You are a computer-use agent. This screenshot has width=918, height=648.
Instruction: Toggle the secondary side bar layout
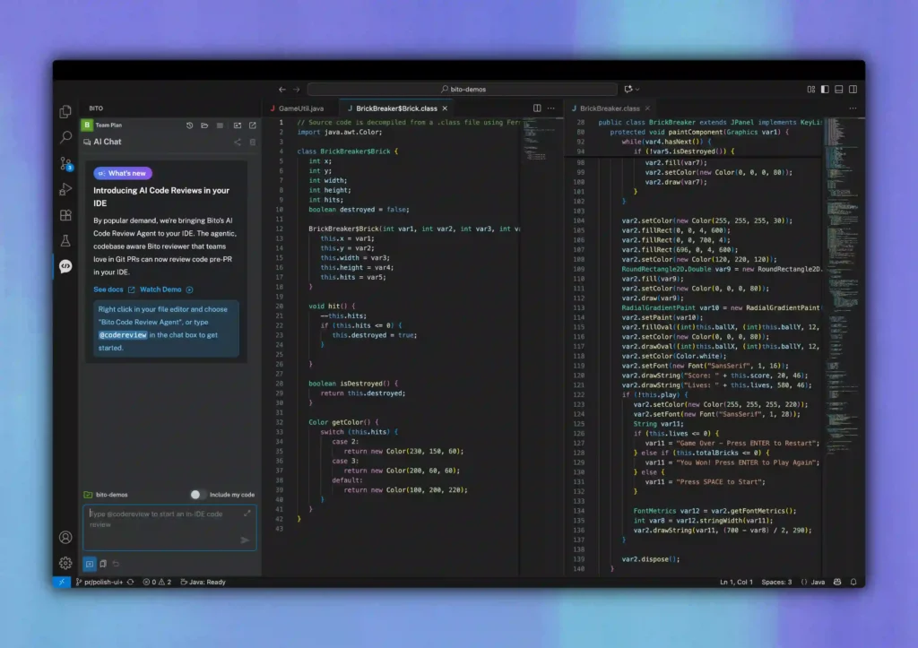853,88
